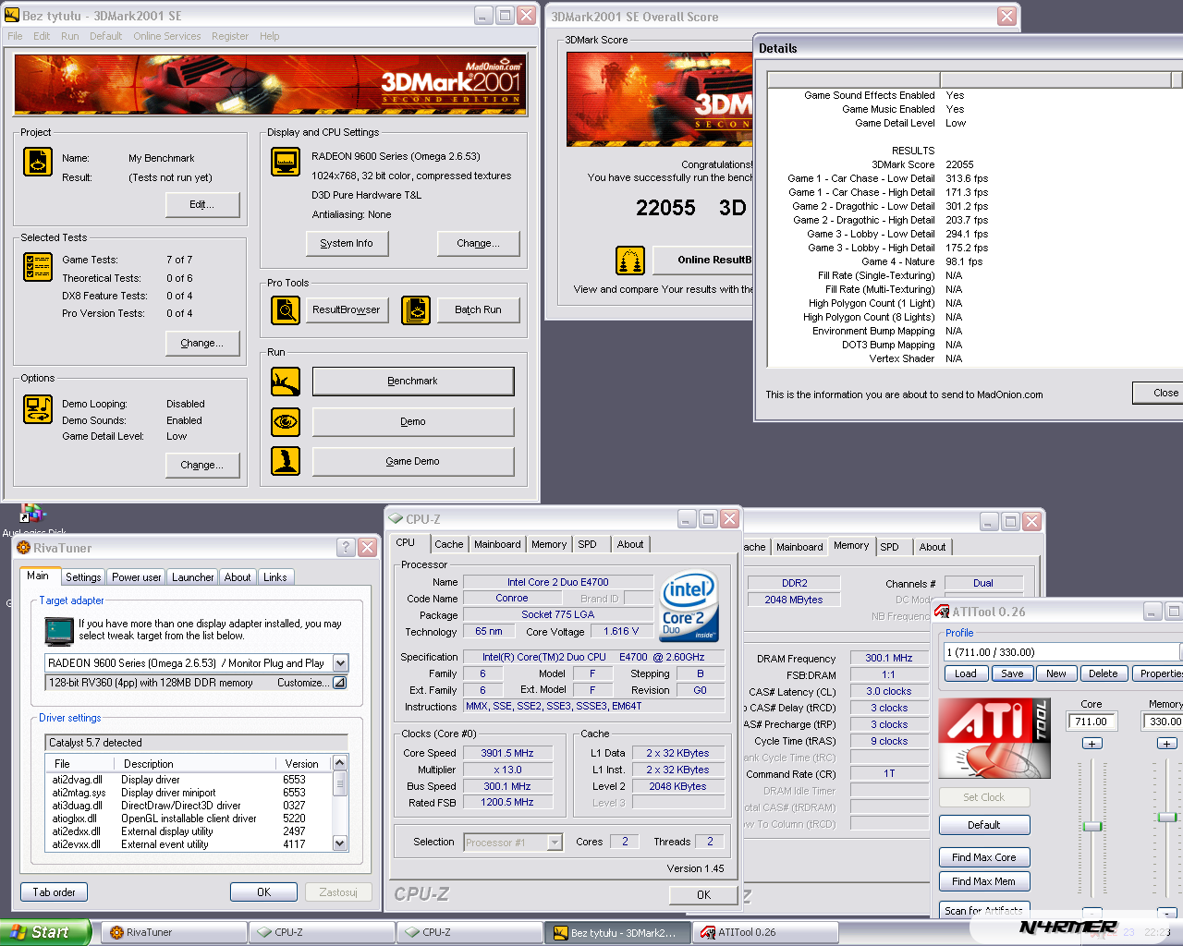This screenshot has height=946, width=1183.
Task: Click the Customize icon next to adapter info
Action: [339, 683]
